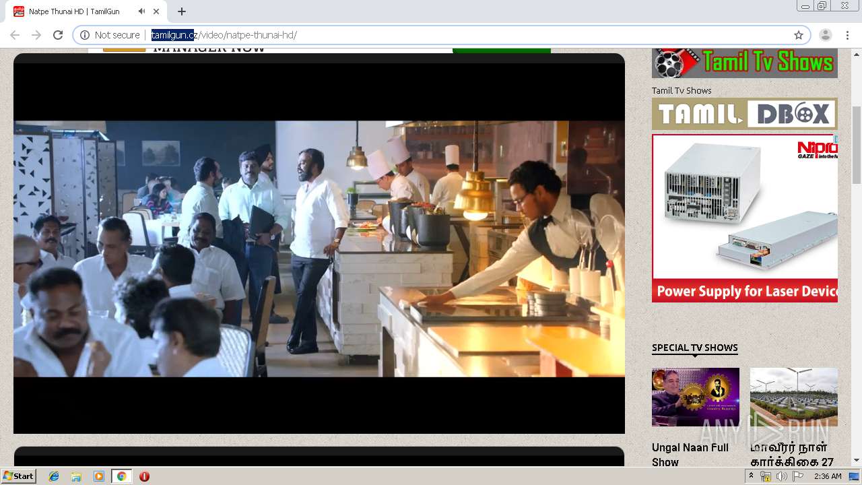
Task: Minimize the Chrome window
Action: point(805,6)
